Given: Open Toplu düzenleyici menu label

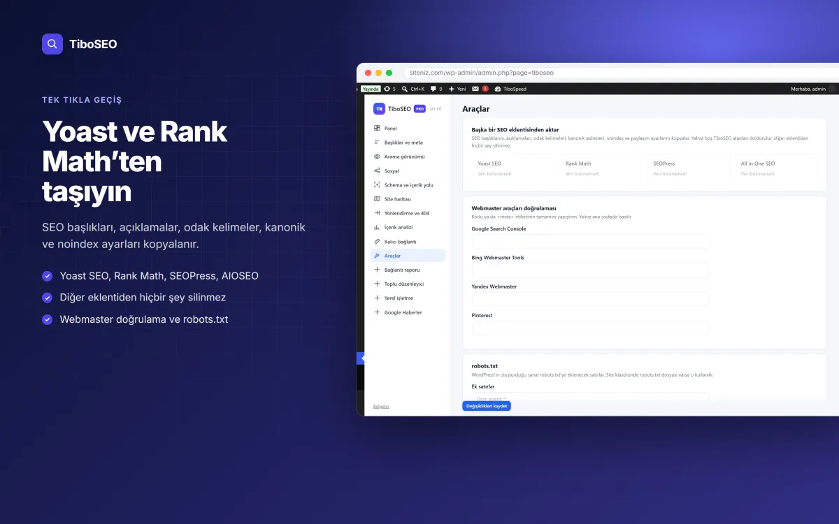Looking at the screenshot, I should click(404, 284).
